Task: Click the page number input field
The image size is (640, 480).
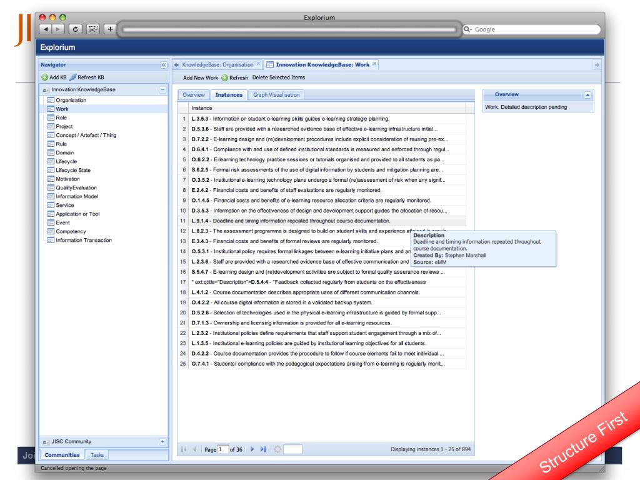Action: (223, 449)
